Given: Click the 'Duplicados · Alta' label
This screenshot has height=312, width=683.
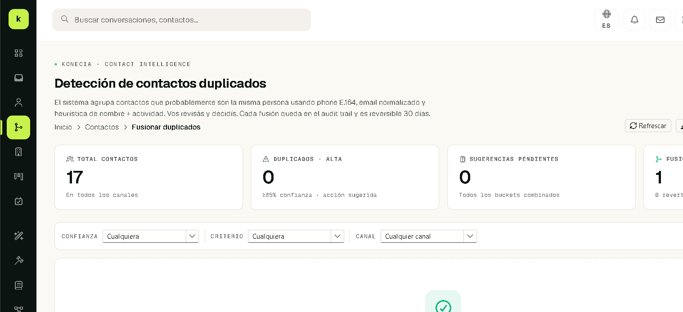Looking at the screenshot, I should coord(308,159).
